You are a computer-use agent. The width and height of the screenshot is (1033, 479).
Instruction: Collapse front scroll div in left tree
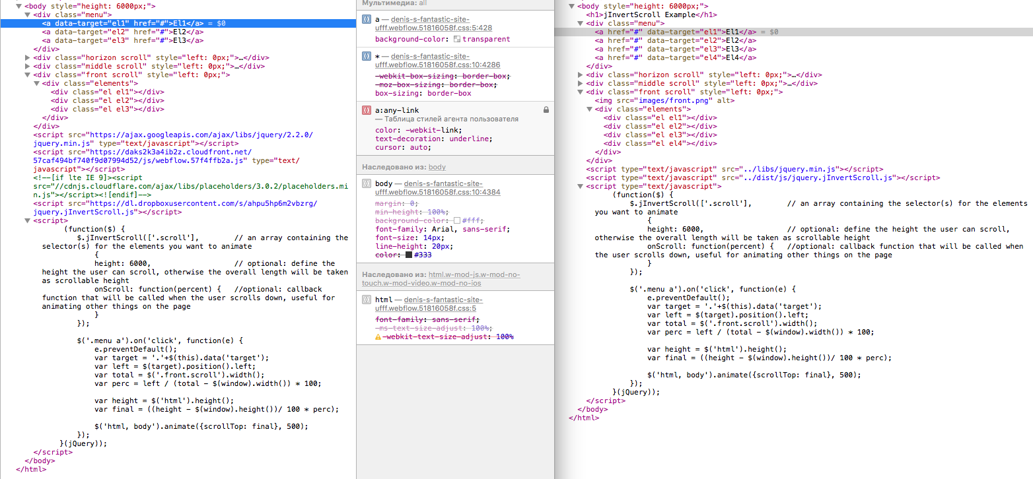(x=28, y=75)
